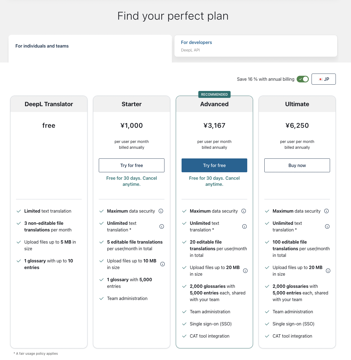This screenshot has height=360, width=351.
Task: Click Try for free under Advanced
Action: pos(214,165)
